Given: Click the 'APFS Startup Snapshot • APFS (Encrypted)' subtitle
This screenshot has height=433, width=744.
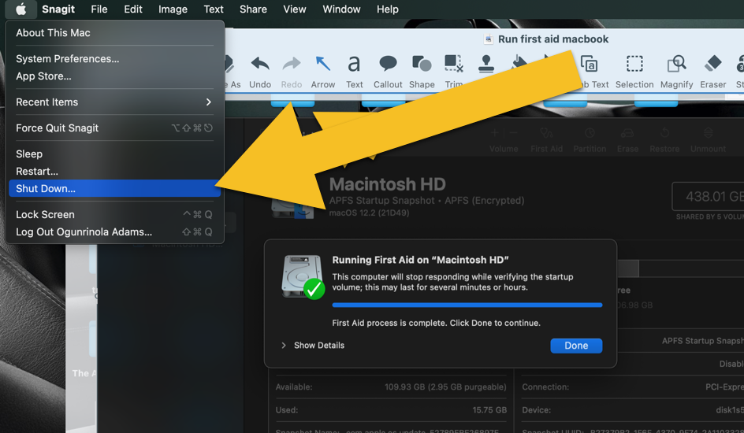Looking at the screenshot, I should point(426,201).
